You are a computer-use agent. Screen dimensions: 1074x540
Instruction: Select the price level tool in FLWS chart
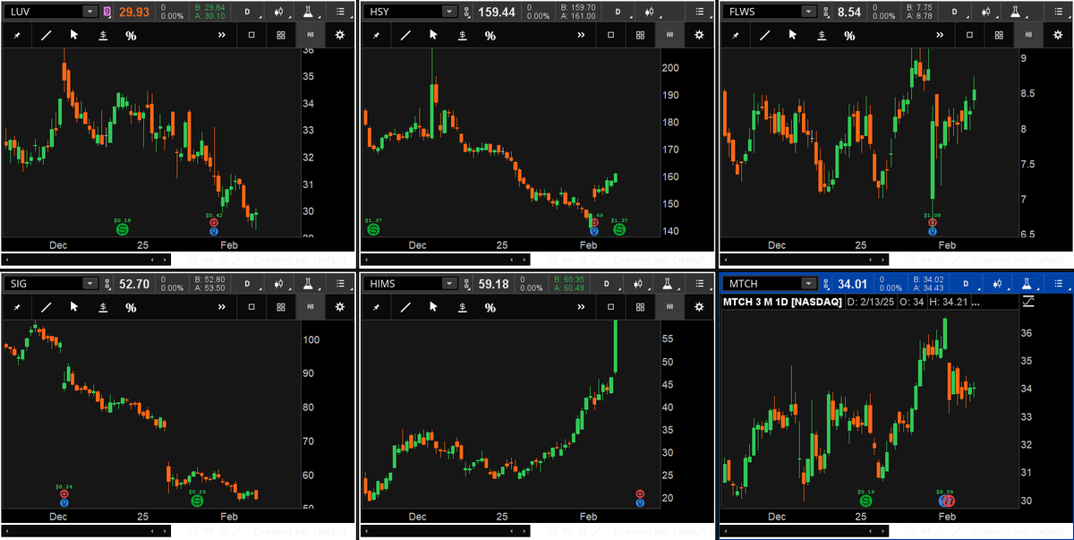pyautogui.click(x=820, y=35)
